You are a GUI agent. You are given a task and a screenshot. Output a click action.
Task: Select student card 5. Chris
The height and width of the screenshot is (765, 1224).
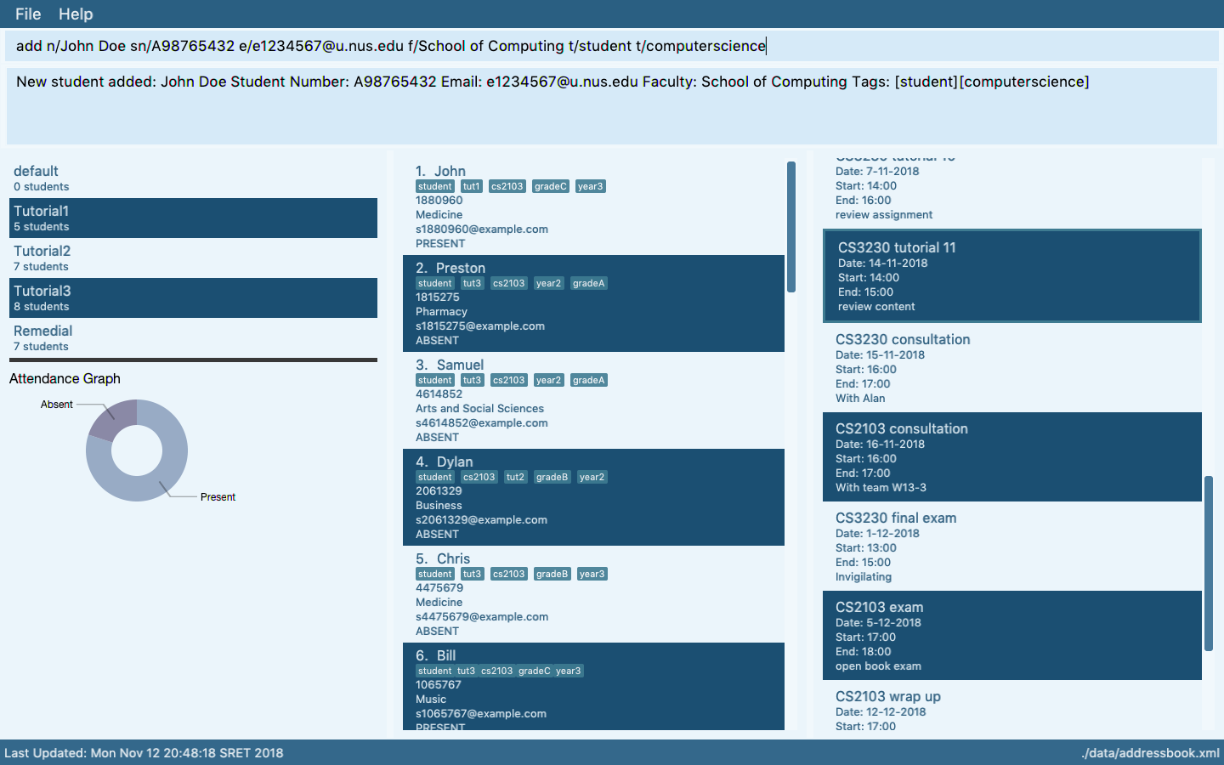coord(593,594)
